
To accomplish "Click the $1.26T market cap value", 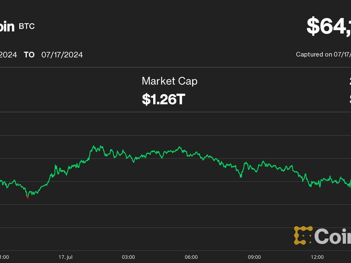I will (x=163, y=99).
